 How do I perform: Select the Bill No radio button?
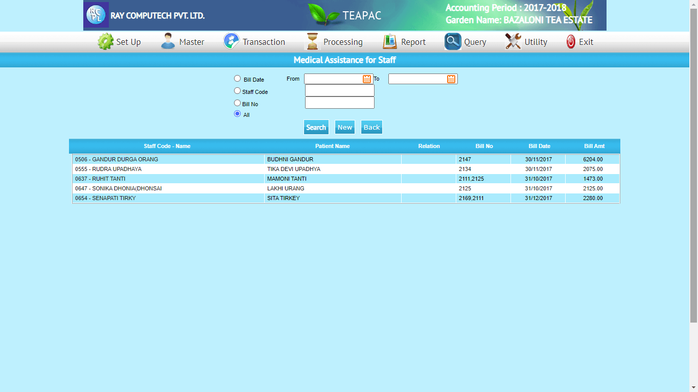pos(237,103)
